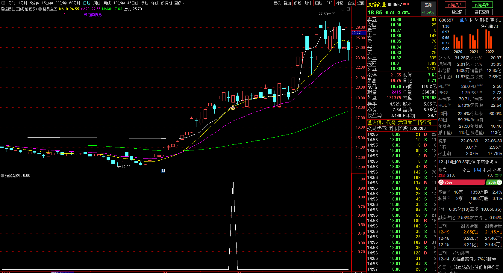Click the panel layout icon at top-left
This screenshot has width=503, height=273.
click(x=3, y=3)
